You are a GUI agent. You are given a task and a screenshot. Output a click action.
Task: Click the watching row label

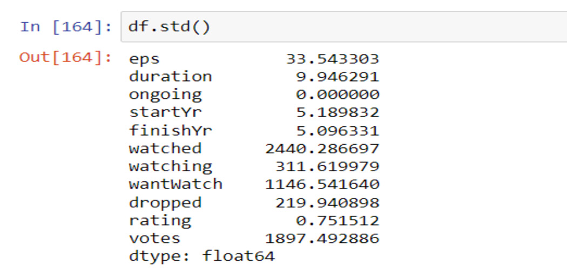[170, 167]
